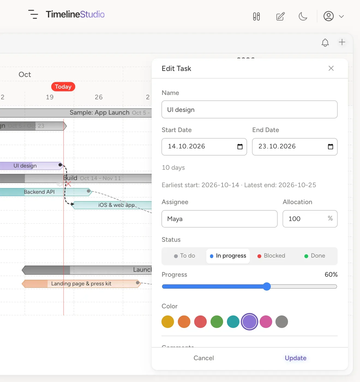
Task: Set status to Blocked
Action: click(271, 256)
